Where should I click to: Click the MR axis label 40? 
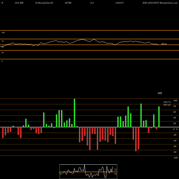click(x=175, y=118)
